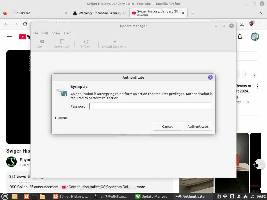Click the Cancel button
Image resolution: width=267 pixels, height=200 pixels.
click(167, 126)
